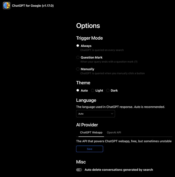This screenshot has height=177, width=175.
Task: Select the Always trigger mode radio button
Action: pos(78,45)
